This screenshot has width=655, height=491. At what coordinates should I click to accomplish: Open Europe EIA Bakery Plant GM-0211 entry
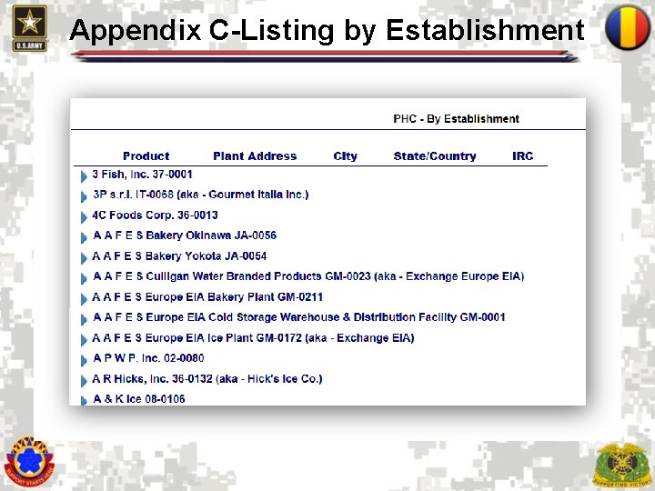pos(207,296)
